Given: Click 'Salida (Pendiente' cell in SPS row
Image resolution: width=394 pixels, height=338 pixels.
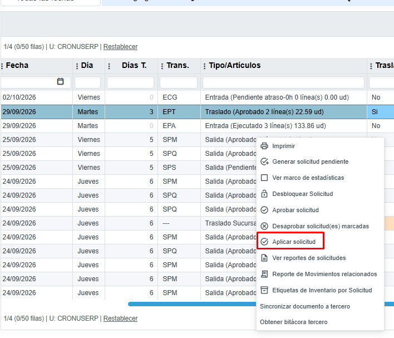Looking at the screenshot, I should pos(229,168).
